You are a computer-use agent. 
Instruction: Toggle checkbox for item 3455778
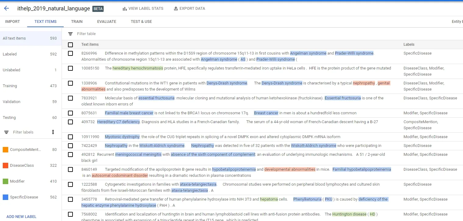[70, 199]
